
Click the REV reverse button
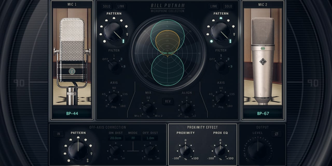coord(168,101)
